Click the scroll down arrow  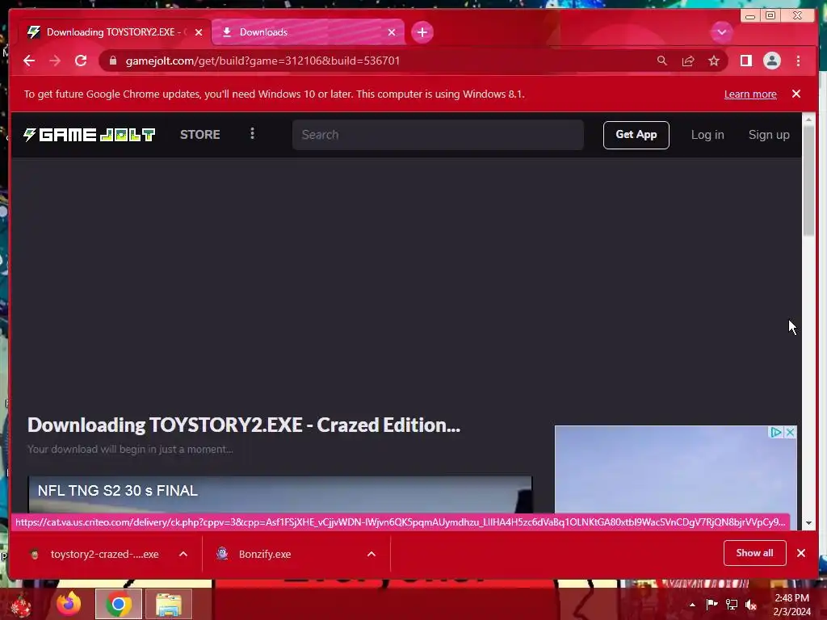click(808, 523)
